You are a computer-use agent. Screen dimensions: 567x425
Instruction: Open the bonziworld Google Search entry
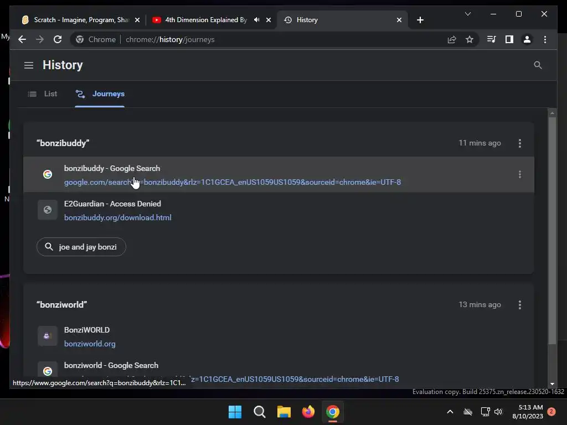coord(111,365)
